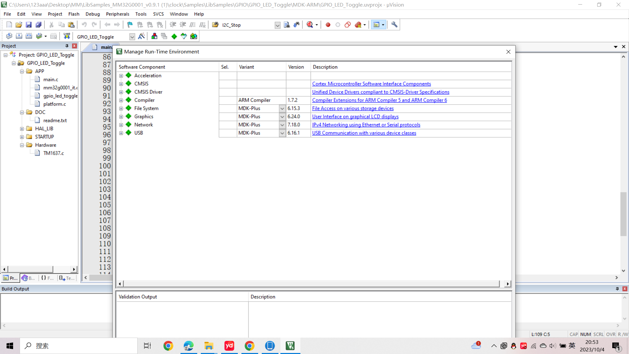This screenshot has height=354, width=629.
Task: Click the New file toolbar icon
Action: click(9, 25)
